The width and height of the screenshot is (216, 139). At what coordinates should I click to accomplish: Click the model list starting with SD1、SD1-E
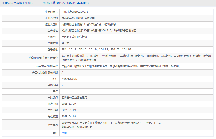click(96, 49)
